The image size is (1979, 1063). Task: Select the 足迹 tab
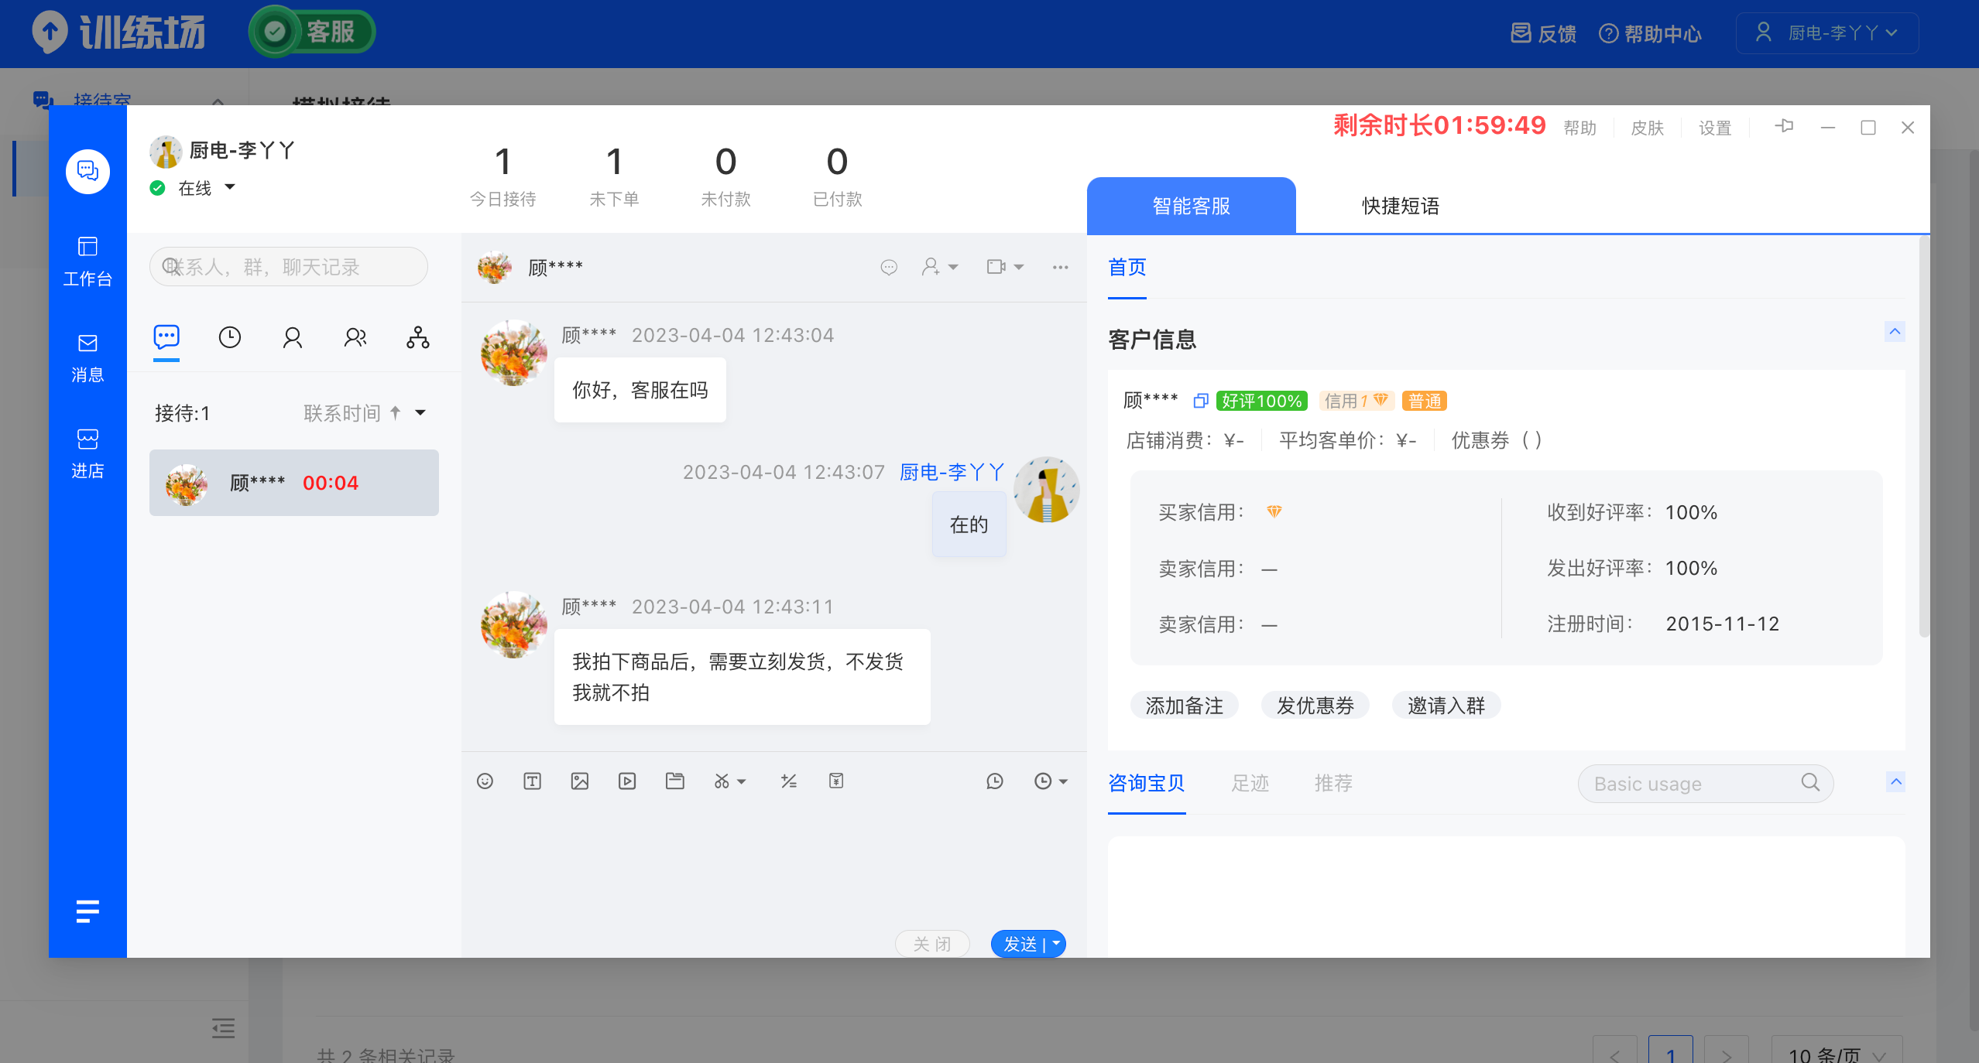(x=1250, y=784)
